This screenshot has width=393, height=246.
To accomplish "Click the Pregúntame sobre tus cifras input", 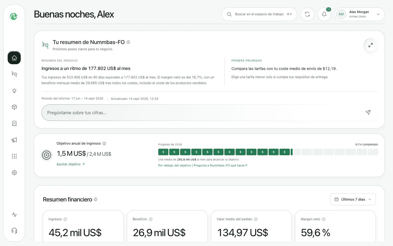I will tap(210, 113).
